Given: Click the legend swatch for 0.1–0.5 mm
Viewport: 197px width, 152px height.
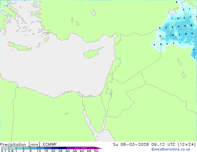Looking at the screenshot, I should pyautogui.click(x=5, y=148).
